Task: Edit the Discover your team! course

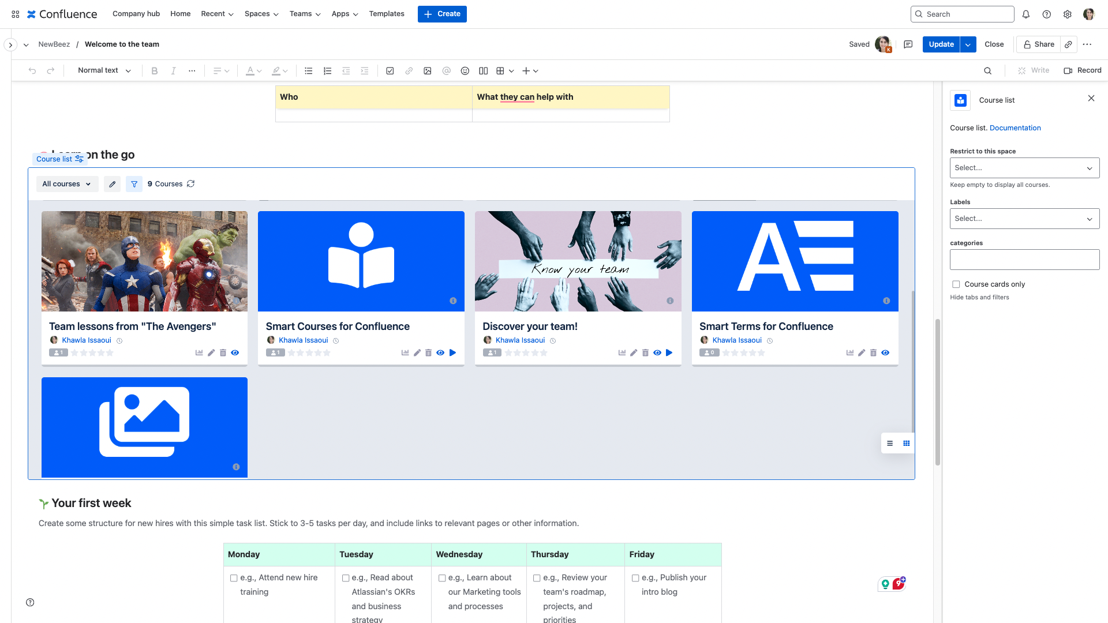Action: coord(634,353)
